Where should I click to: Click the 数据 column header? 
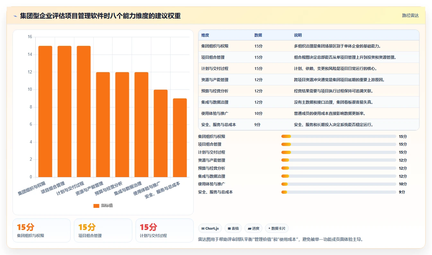click(258, 35)
